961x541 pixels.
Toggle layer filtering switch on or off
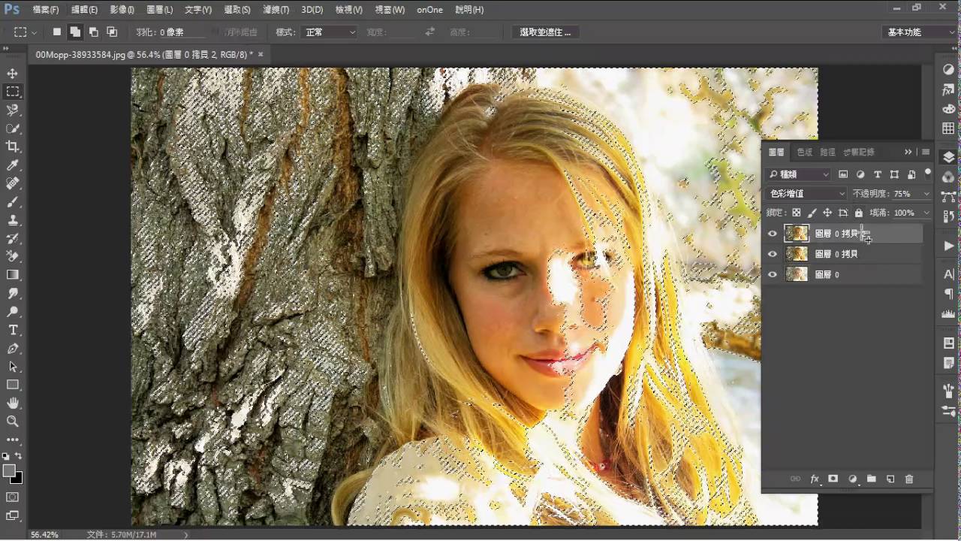click(928, 173)
